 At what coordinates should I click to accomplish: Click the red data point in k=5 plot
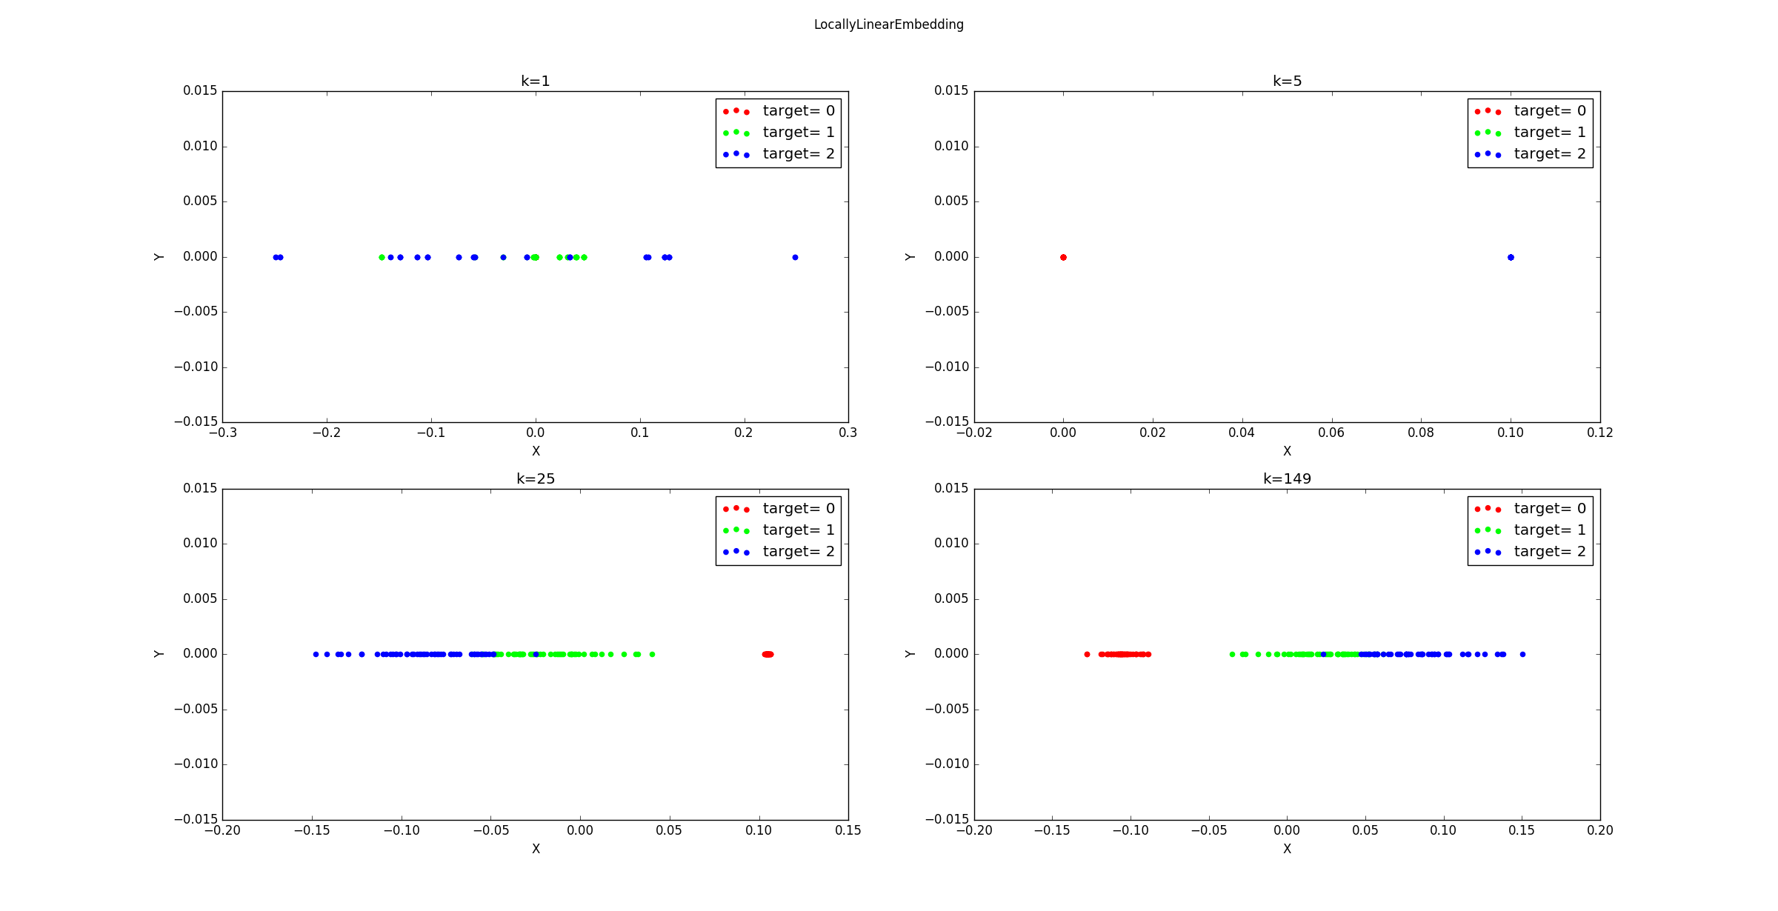tap(1063, 257)
